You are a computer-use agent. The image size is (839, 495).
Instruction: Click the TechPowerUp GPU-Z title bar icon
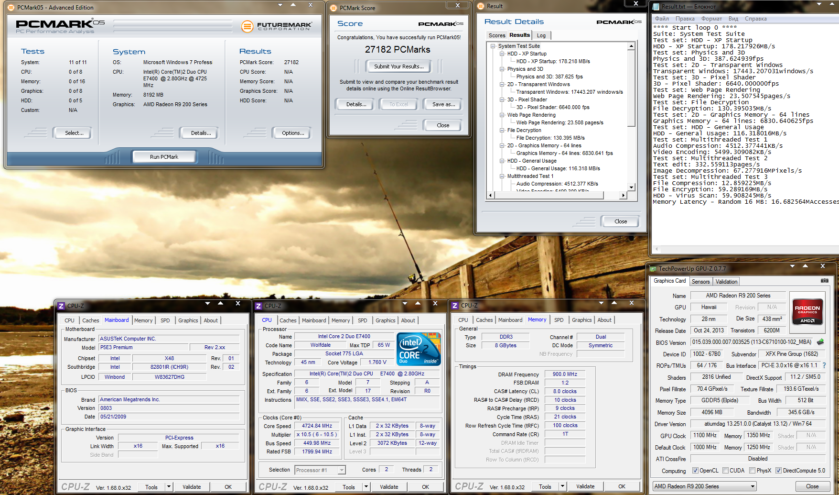point(653,269)
